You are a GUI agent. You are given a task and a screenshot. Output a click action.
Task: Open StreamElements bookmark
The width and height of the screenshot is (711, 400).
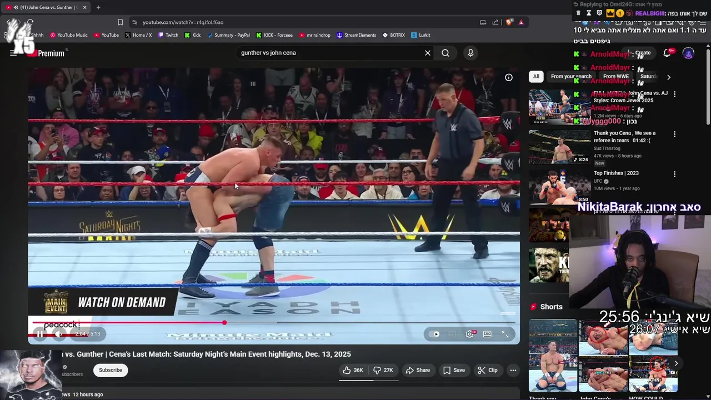[x=357, y=35]
